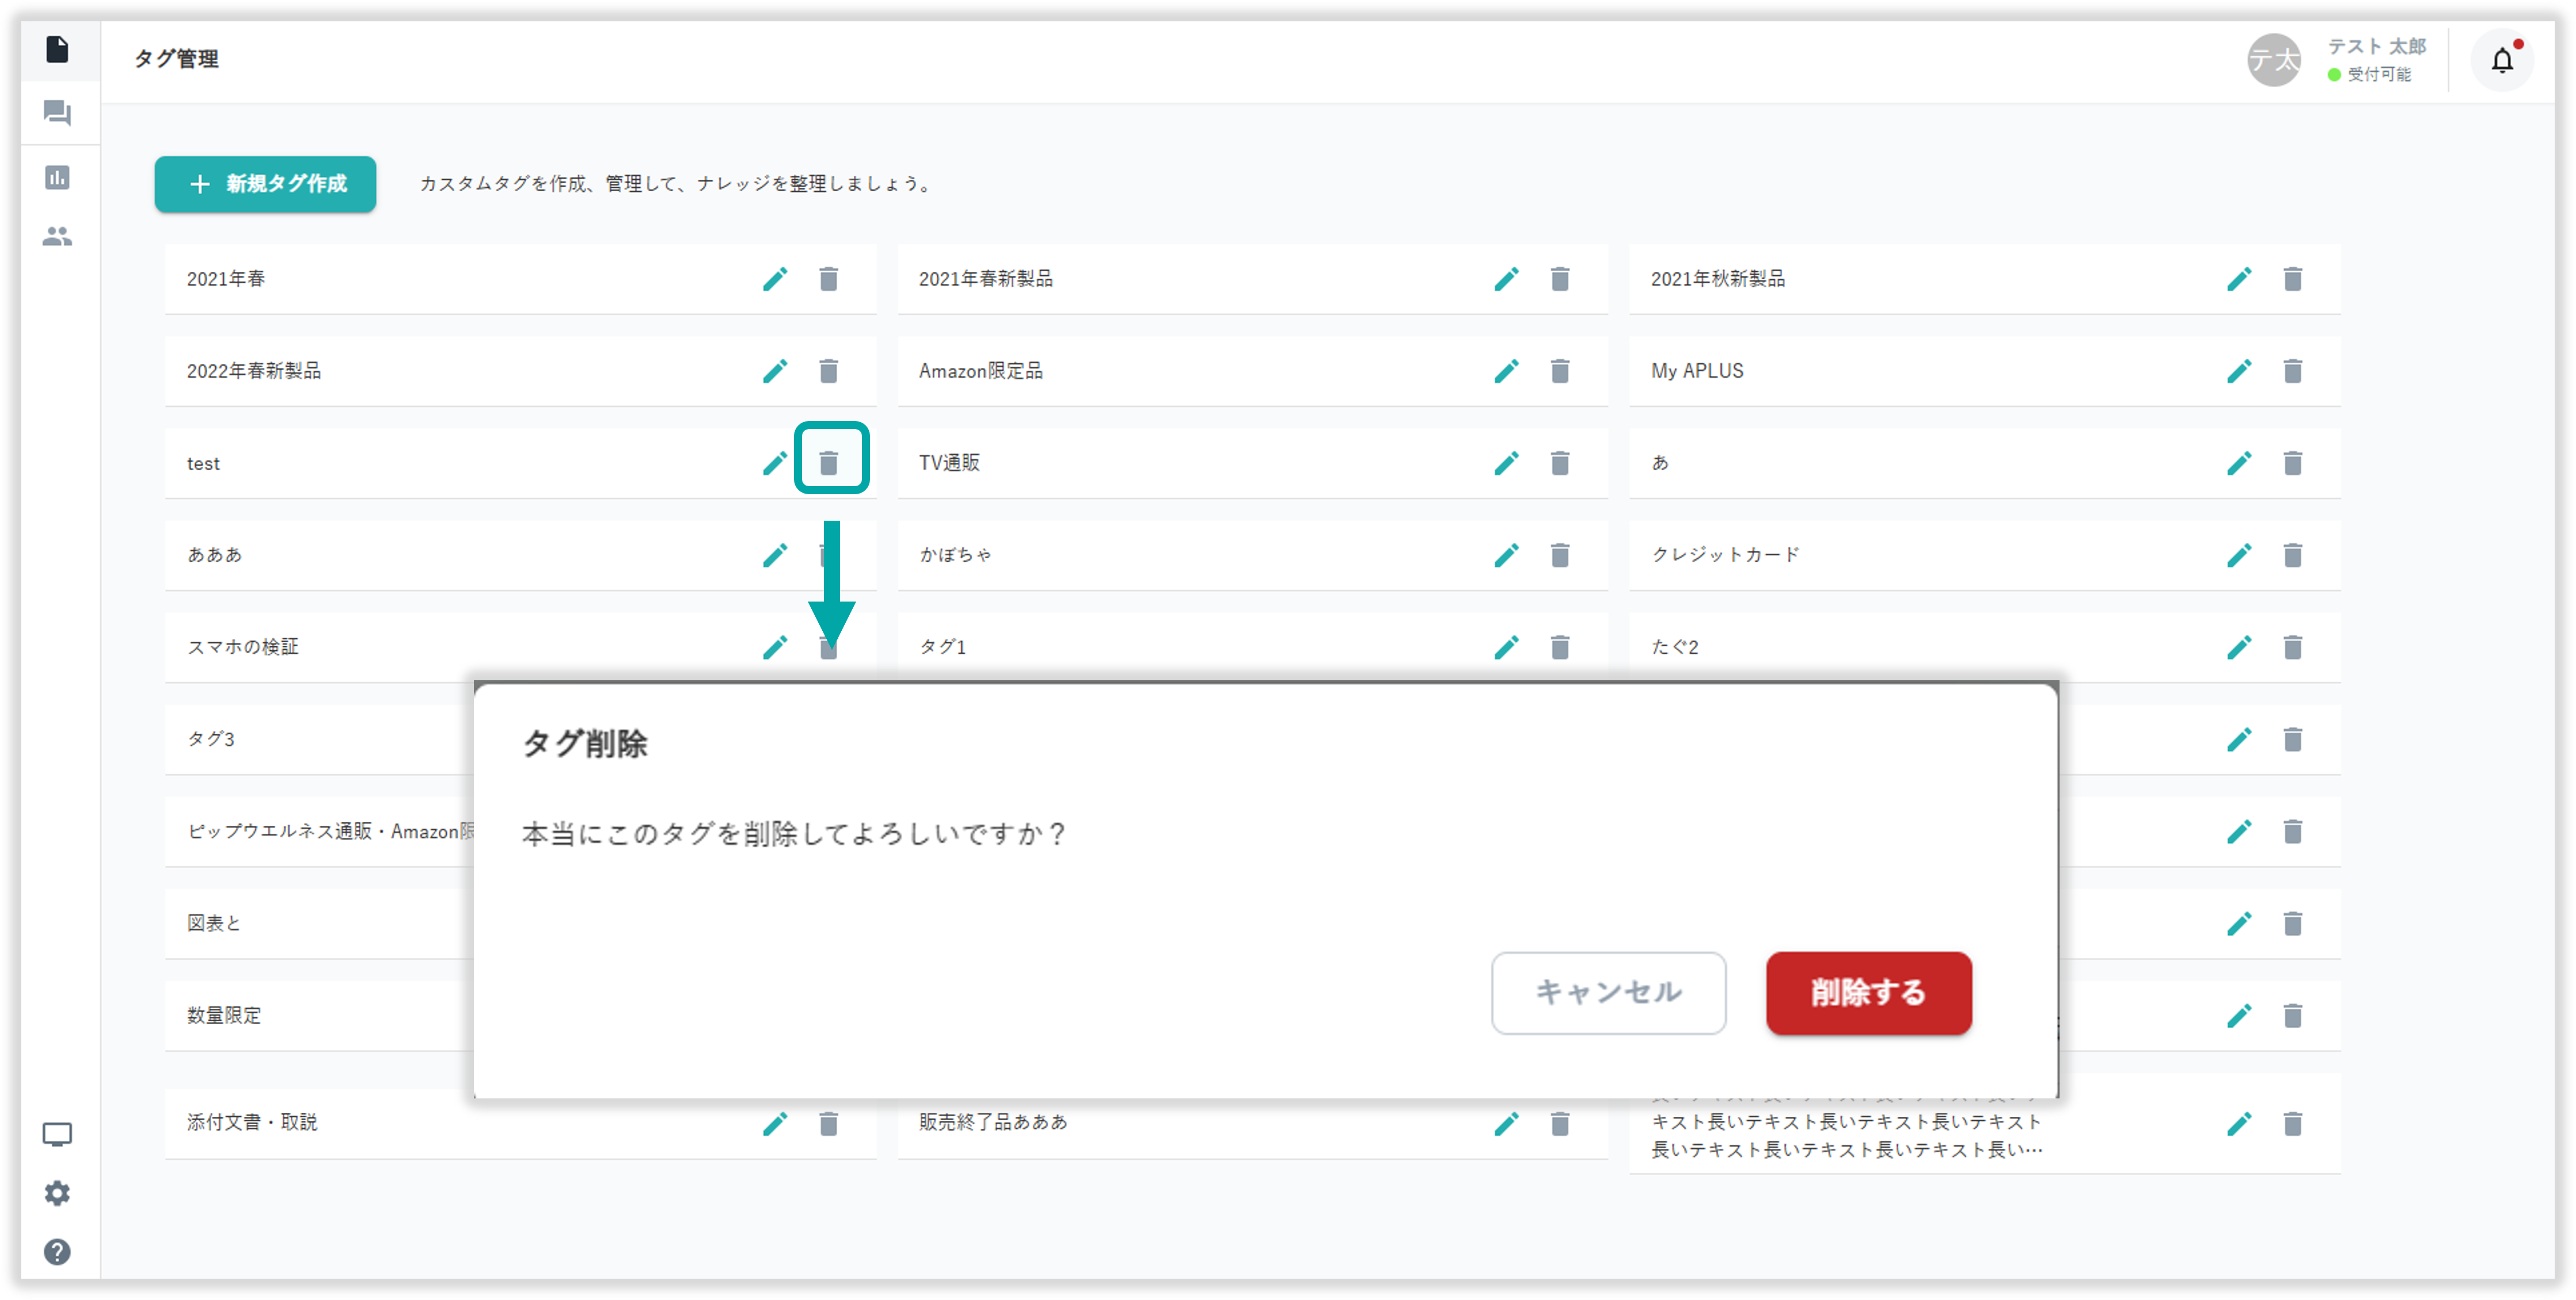Edit the クレジットカード tag

(2239, 555)
